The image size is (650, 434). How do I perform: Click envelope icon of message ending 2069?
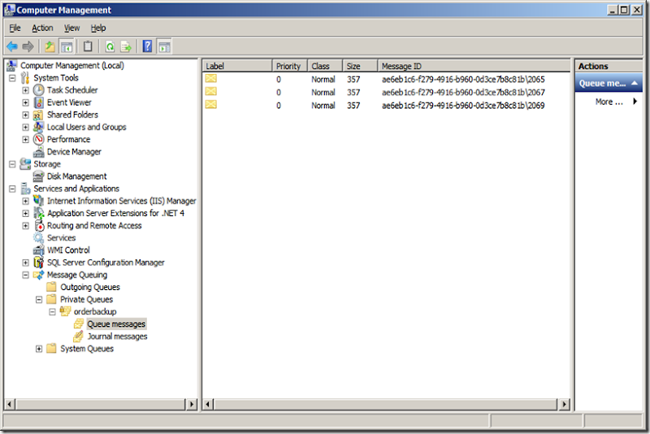(x=211, y=105)
